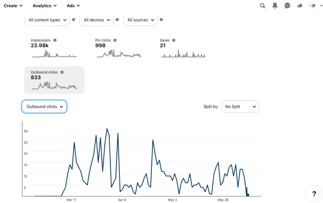The image size is (323, 203).
Task: Expand the All sources dropdown
Action: (140, 20)
